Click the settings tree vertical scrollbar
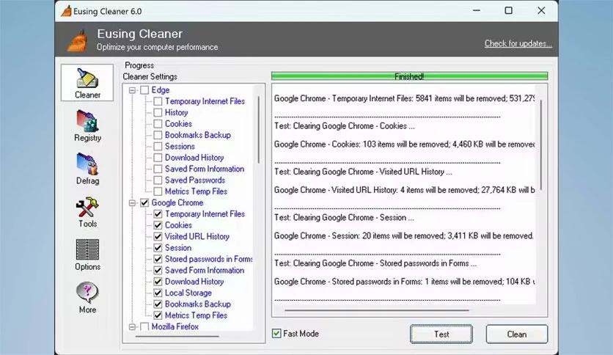 tap(258, 131)
